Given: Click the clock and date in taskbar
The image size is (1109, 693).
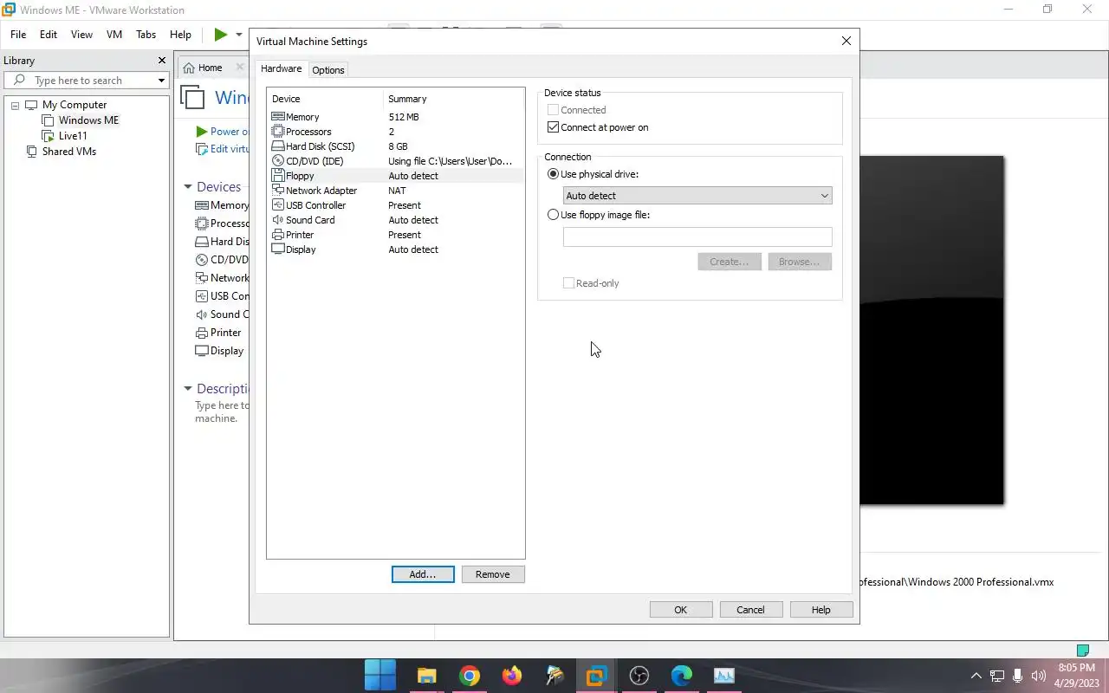Looking at the screenshot, I should coord(1078,676).
